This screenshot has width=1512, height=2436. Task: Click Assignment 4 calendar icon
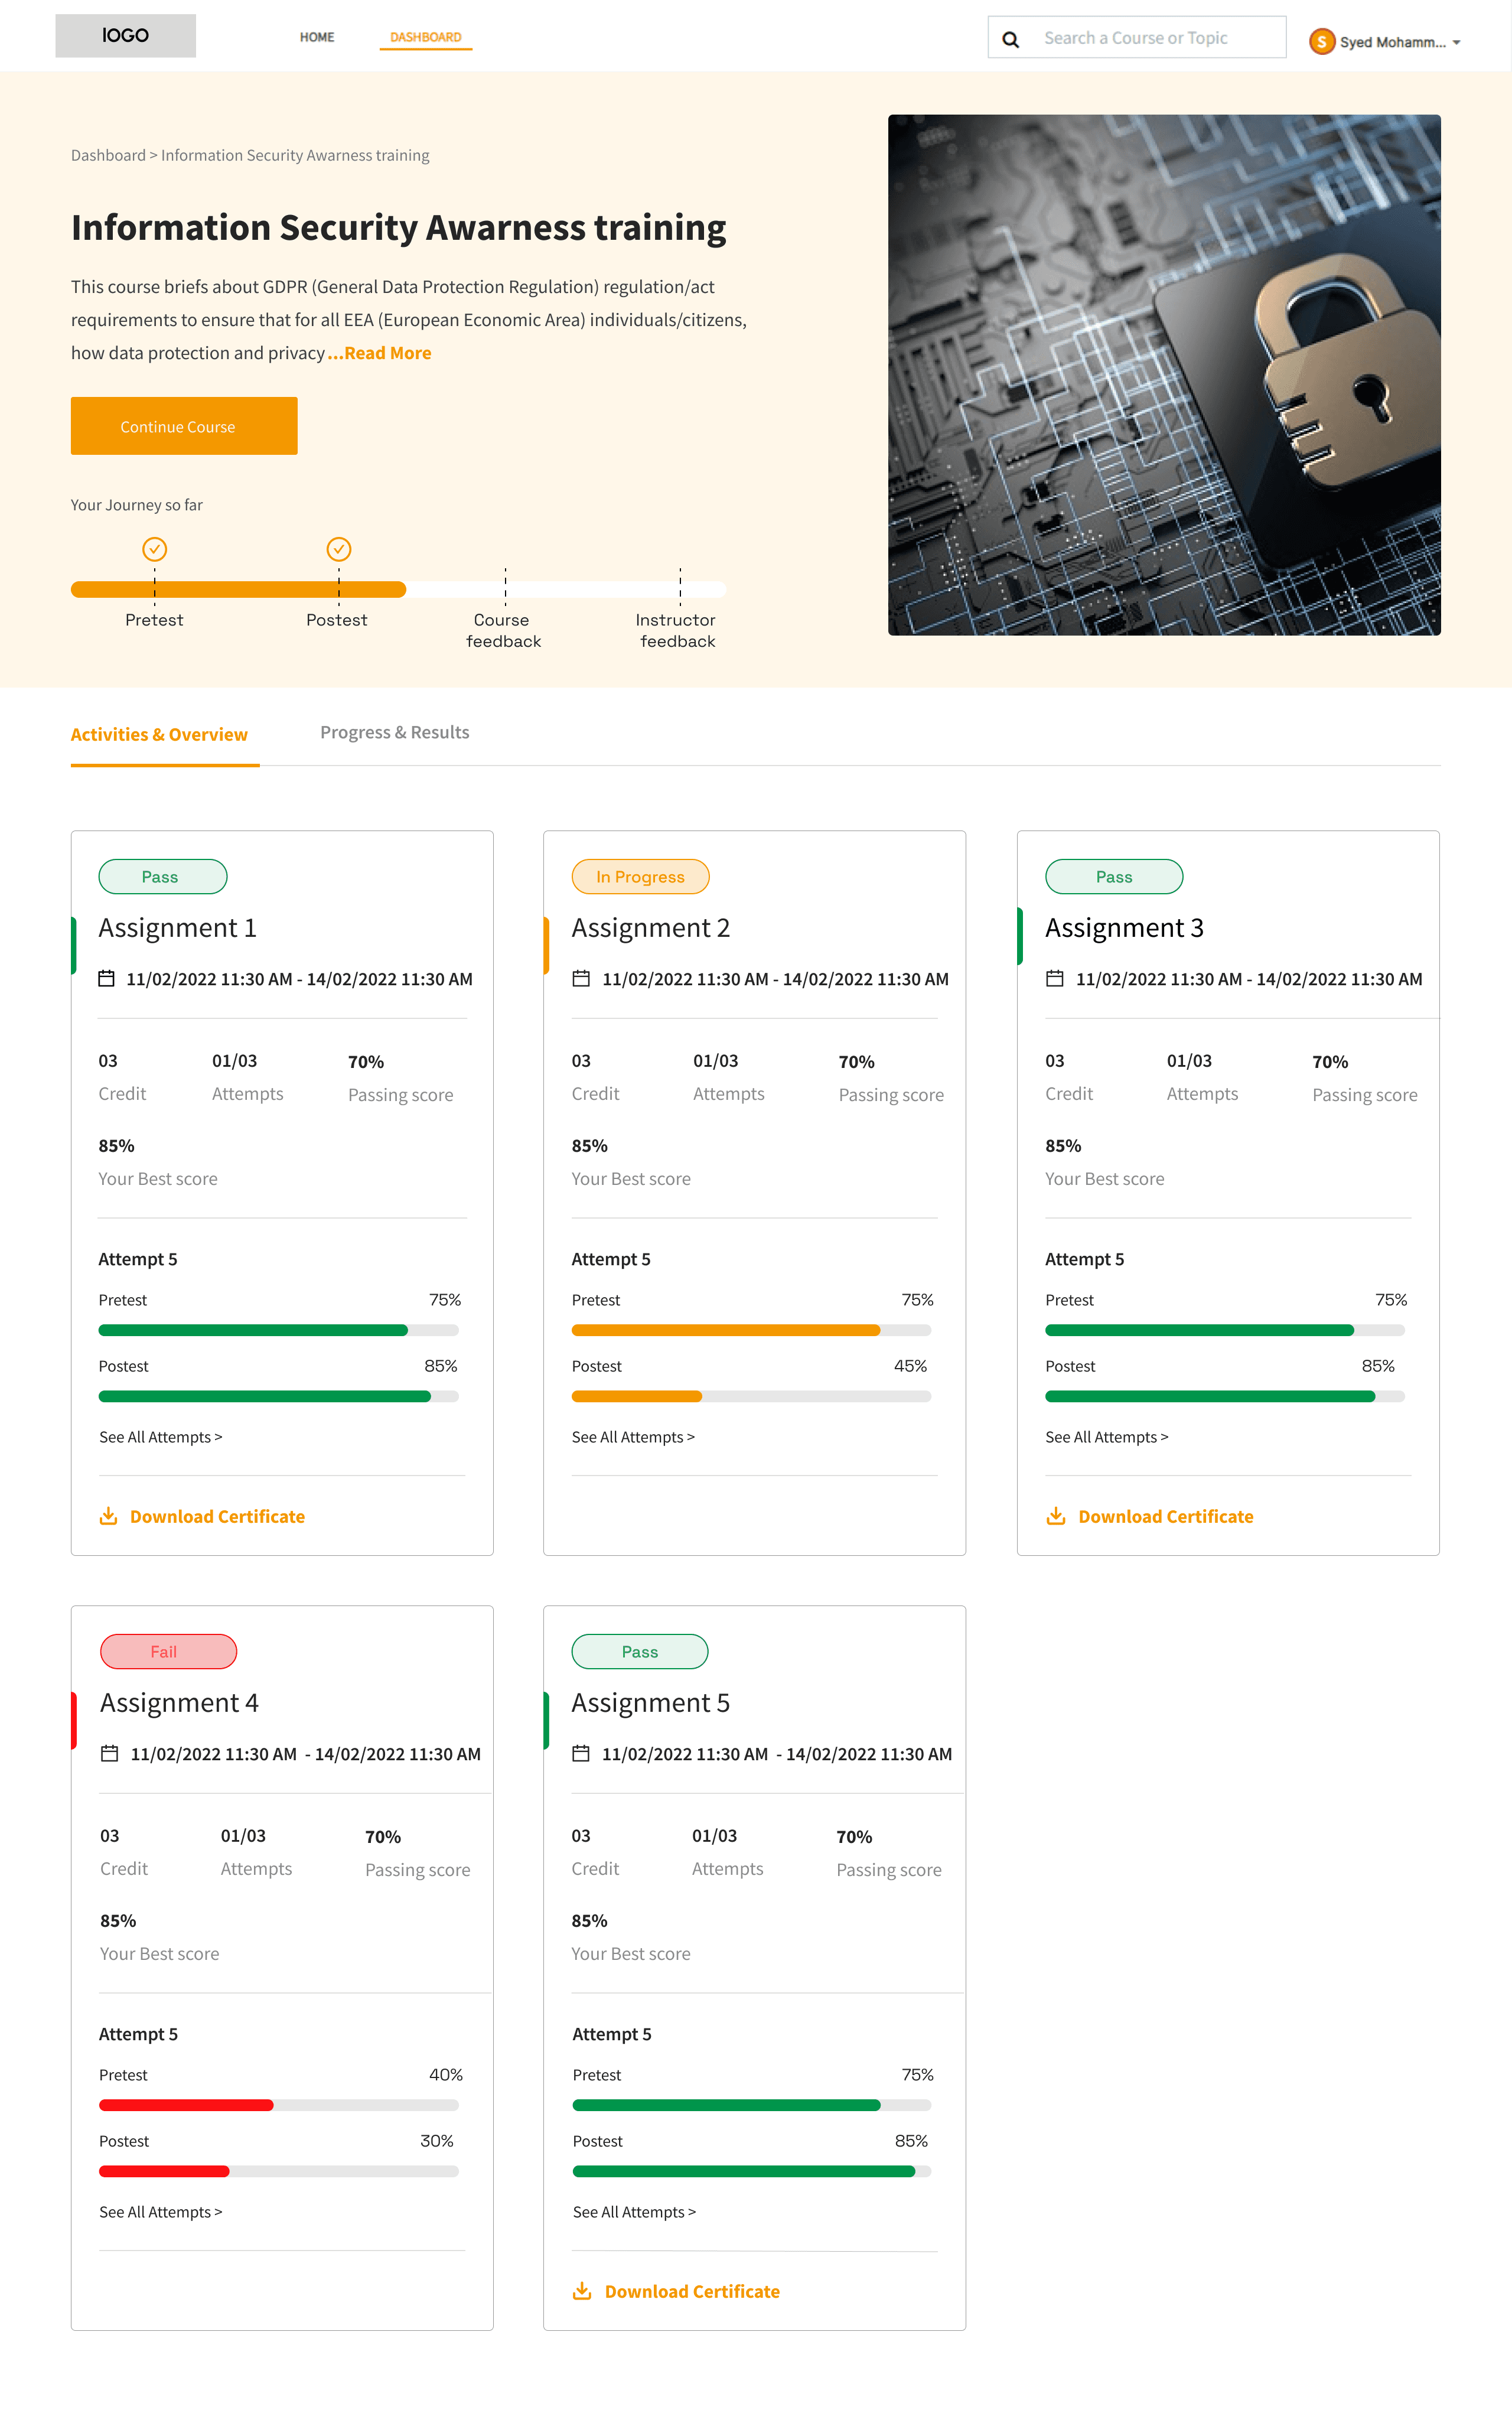(110, 1753)
